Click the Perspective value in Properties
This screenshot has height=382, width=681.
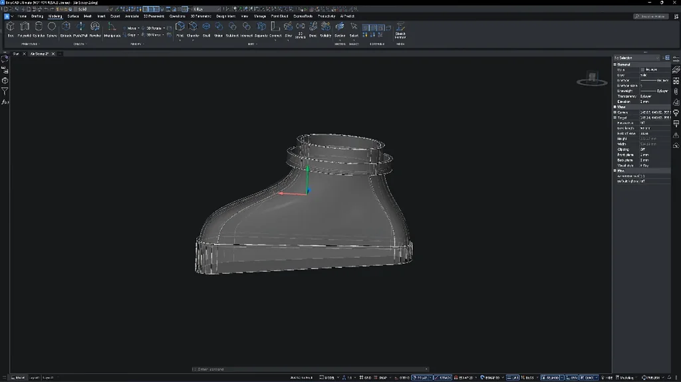[x=655, y=123]
